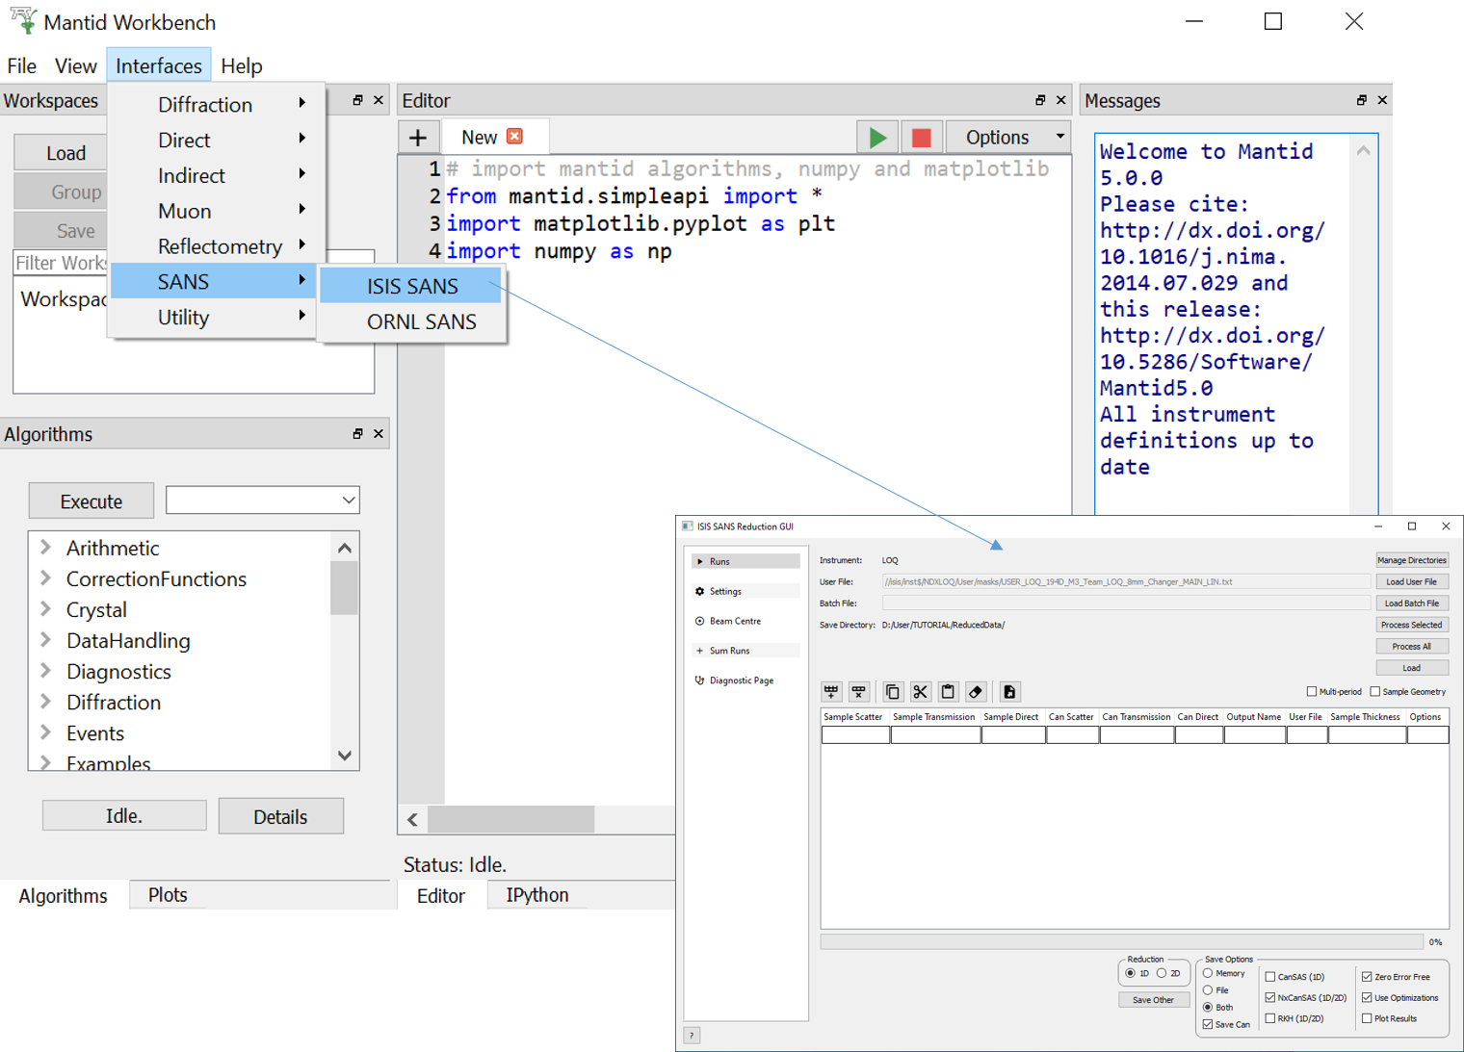Close the Workspaces panel

click(379, 100)
